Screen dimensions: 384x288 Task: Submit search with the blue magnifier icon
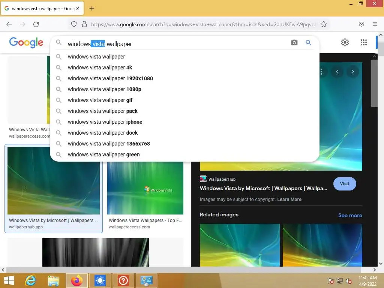click(308, 43)
